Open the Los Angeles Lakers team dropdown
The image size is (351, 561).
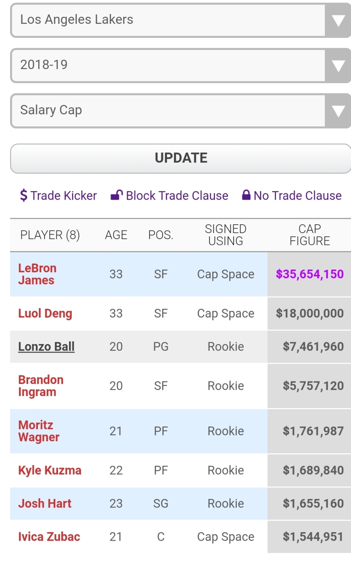(x=180, y=20)
